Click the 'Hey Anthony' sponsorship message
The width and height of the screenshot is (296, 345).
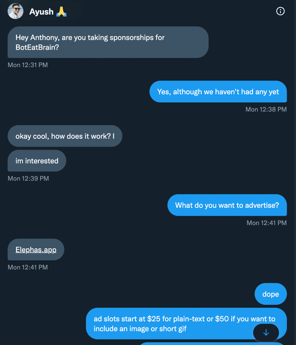108,42
